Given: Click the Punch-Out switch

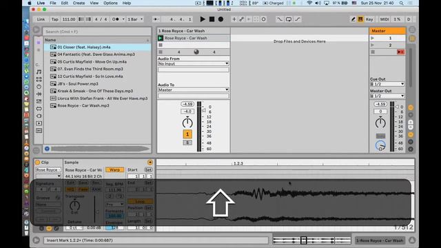Looking at the screenshot, I should click(298, 19).
